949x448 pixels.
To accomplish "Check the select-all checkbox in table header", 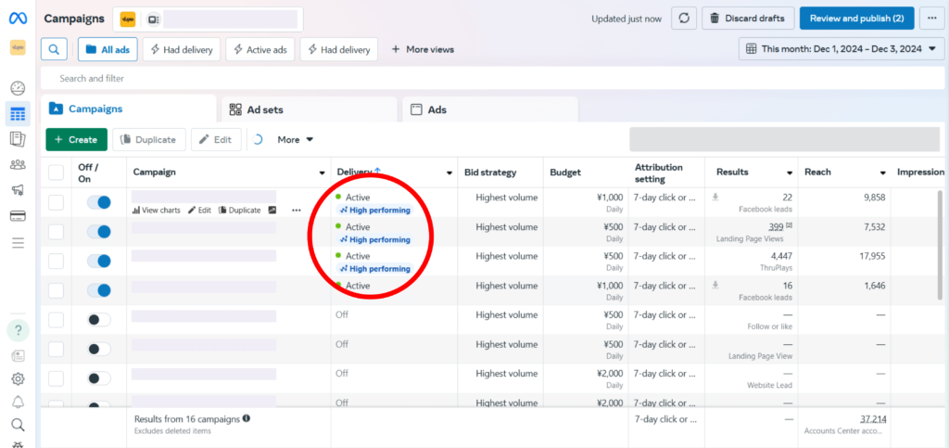I will tap(57, 173).
